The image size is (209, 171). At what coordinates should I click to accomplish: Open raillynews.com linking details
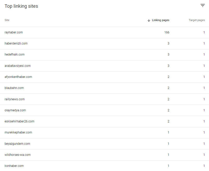tap(105, 99)
